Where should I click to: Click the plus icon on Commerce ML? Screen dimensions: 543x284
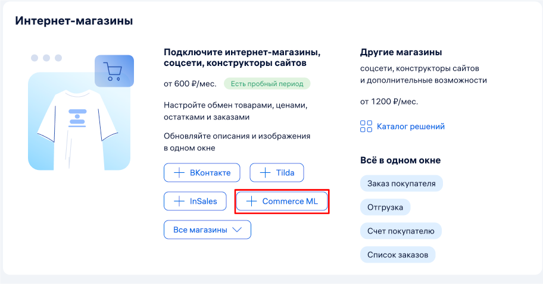pos(252,201)
